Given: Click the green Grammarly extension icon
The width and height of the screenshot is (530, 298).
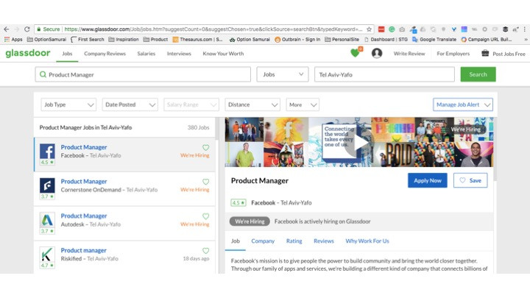Looking at the screenshot, I should coord(392,29).
